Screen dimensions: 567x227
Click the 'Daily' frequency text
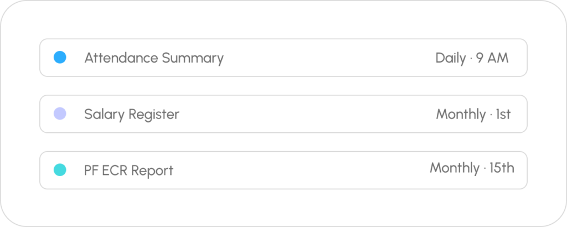tap(450, 58)
